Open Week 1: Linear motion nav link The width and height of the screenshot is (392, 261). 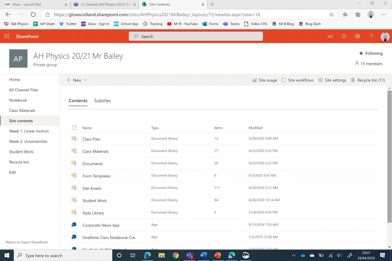coord(29,131)
